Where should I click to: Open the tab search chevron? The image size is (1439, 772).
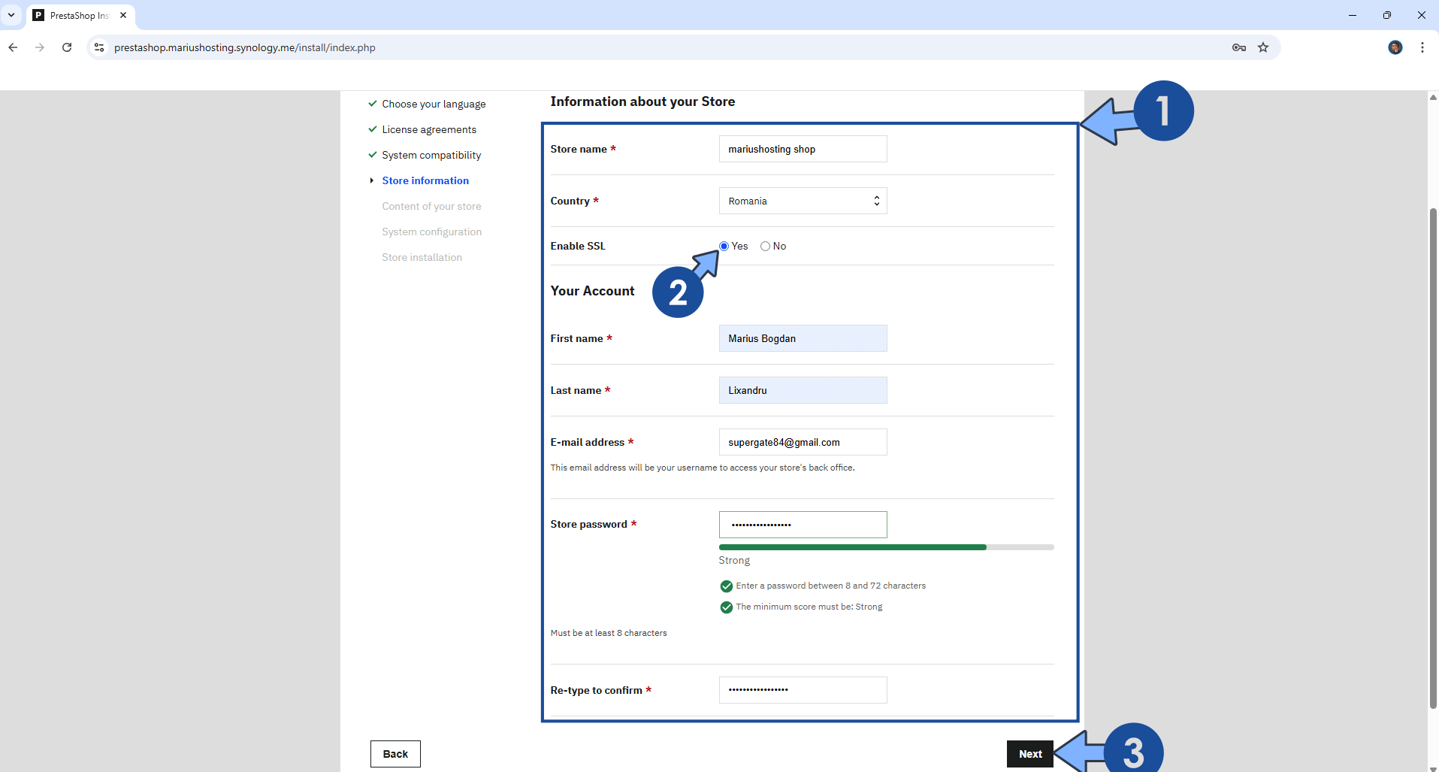[x=11, y=15]
